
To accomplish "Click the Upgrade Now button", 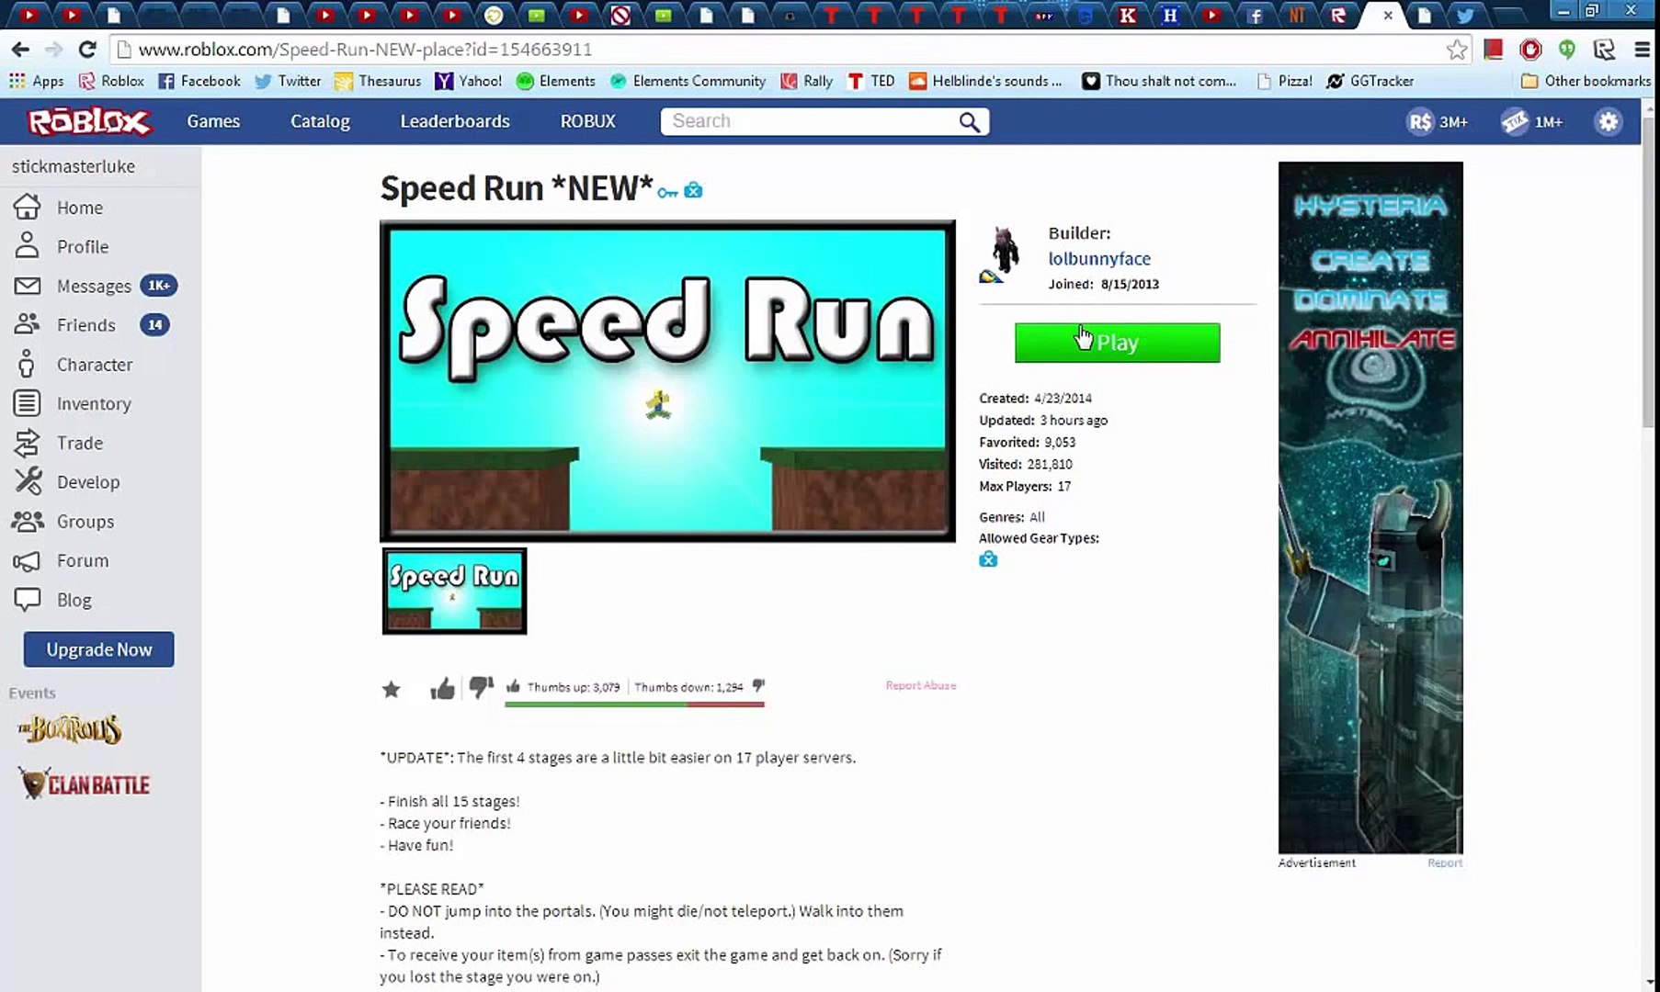I will (99, 649).
